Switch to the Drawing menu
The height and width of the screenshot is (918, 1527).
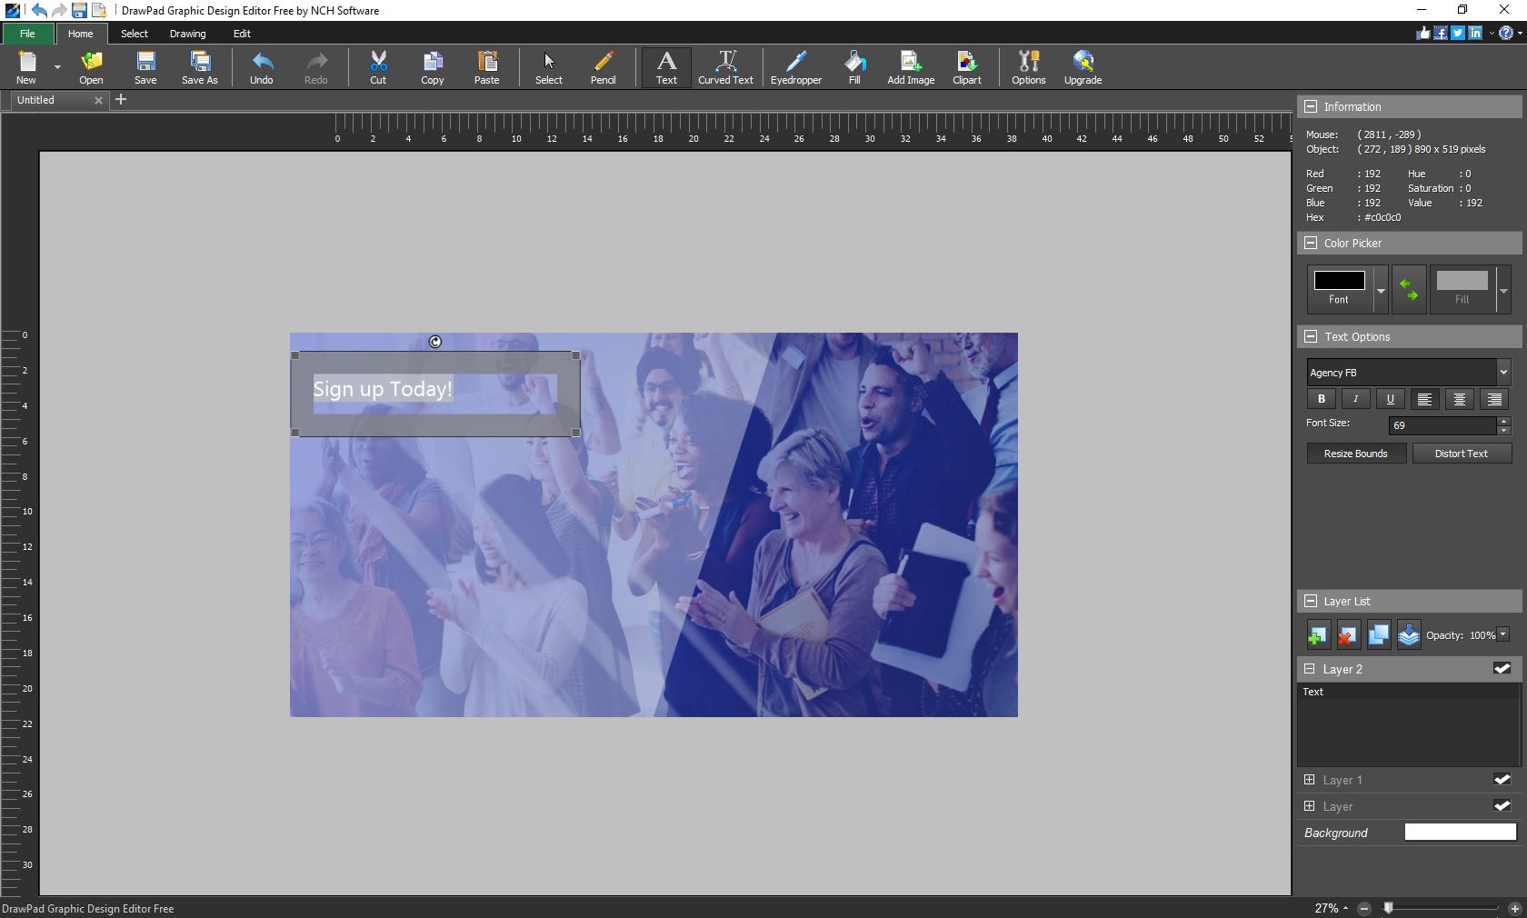click(187, 34)
